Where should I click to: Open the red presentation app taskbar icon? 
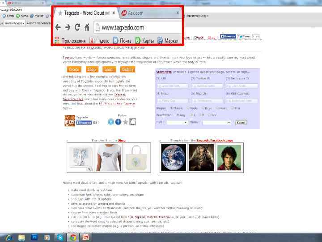[85, 238]
